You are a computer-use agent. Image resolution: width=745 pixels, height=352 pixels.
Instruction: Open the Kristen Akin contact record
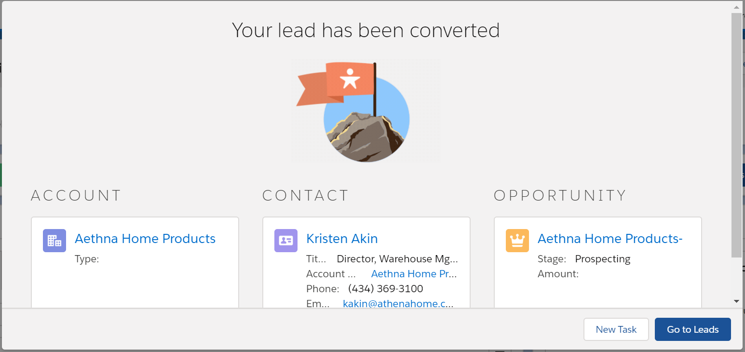coord(342,239)
